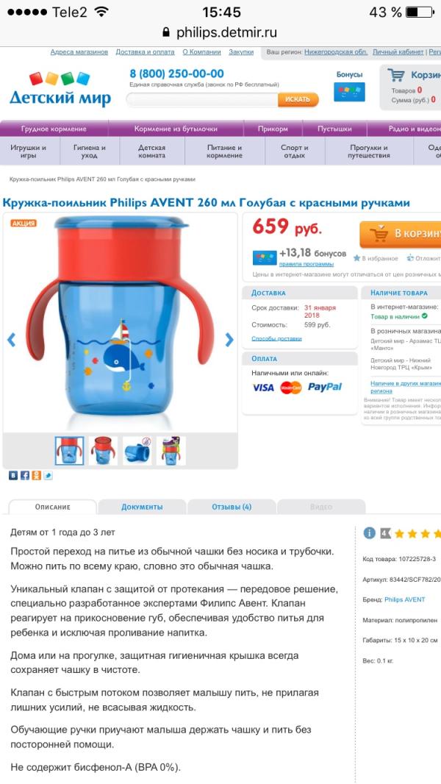Share via the Facebook icon

coord(25,476)
